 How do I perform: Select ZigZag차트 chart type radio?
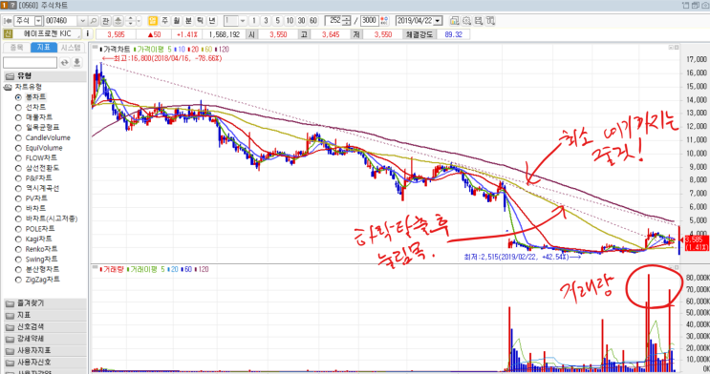(18, 280)
